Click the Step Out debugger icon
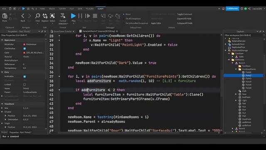The width and height of the screenshot is (266, 150). pyautogui.click(x=118, y=16)
